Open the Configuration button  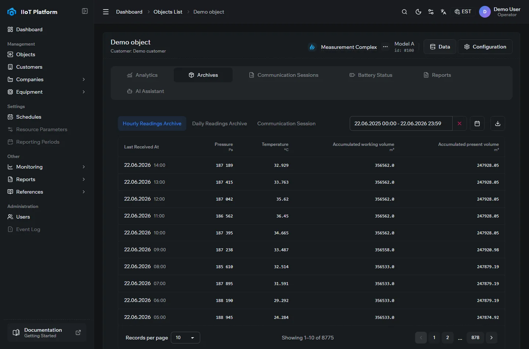tap(485, 47)
